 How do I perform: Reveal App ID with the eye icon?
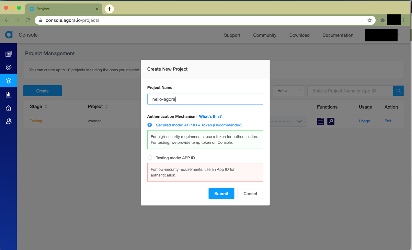click(299, 121)
